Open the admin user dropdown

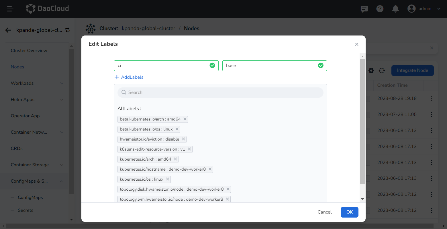424,9
